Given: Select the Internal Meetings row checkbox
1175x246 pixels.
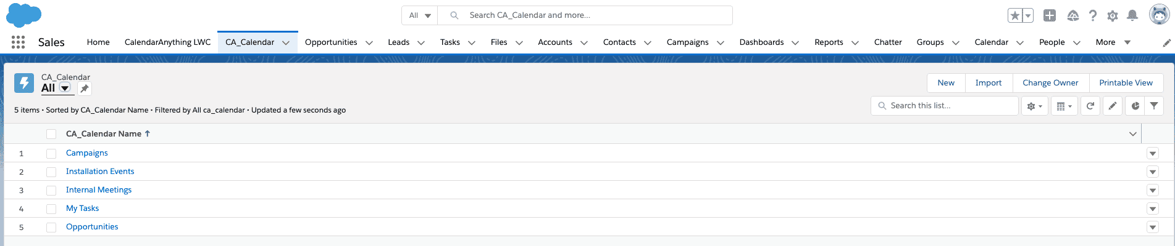Looking at the screenshot, I should (51, 191).
